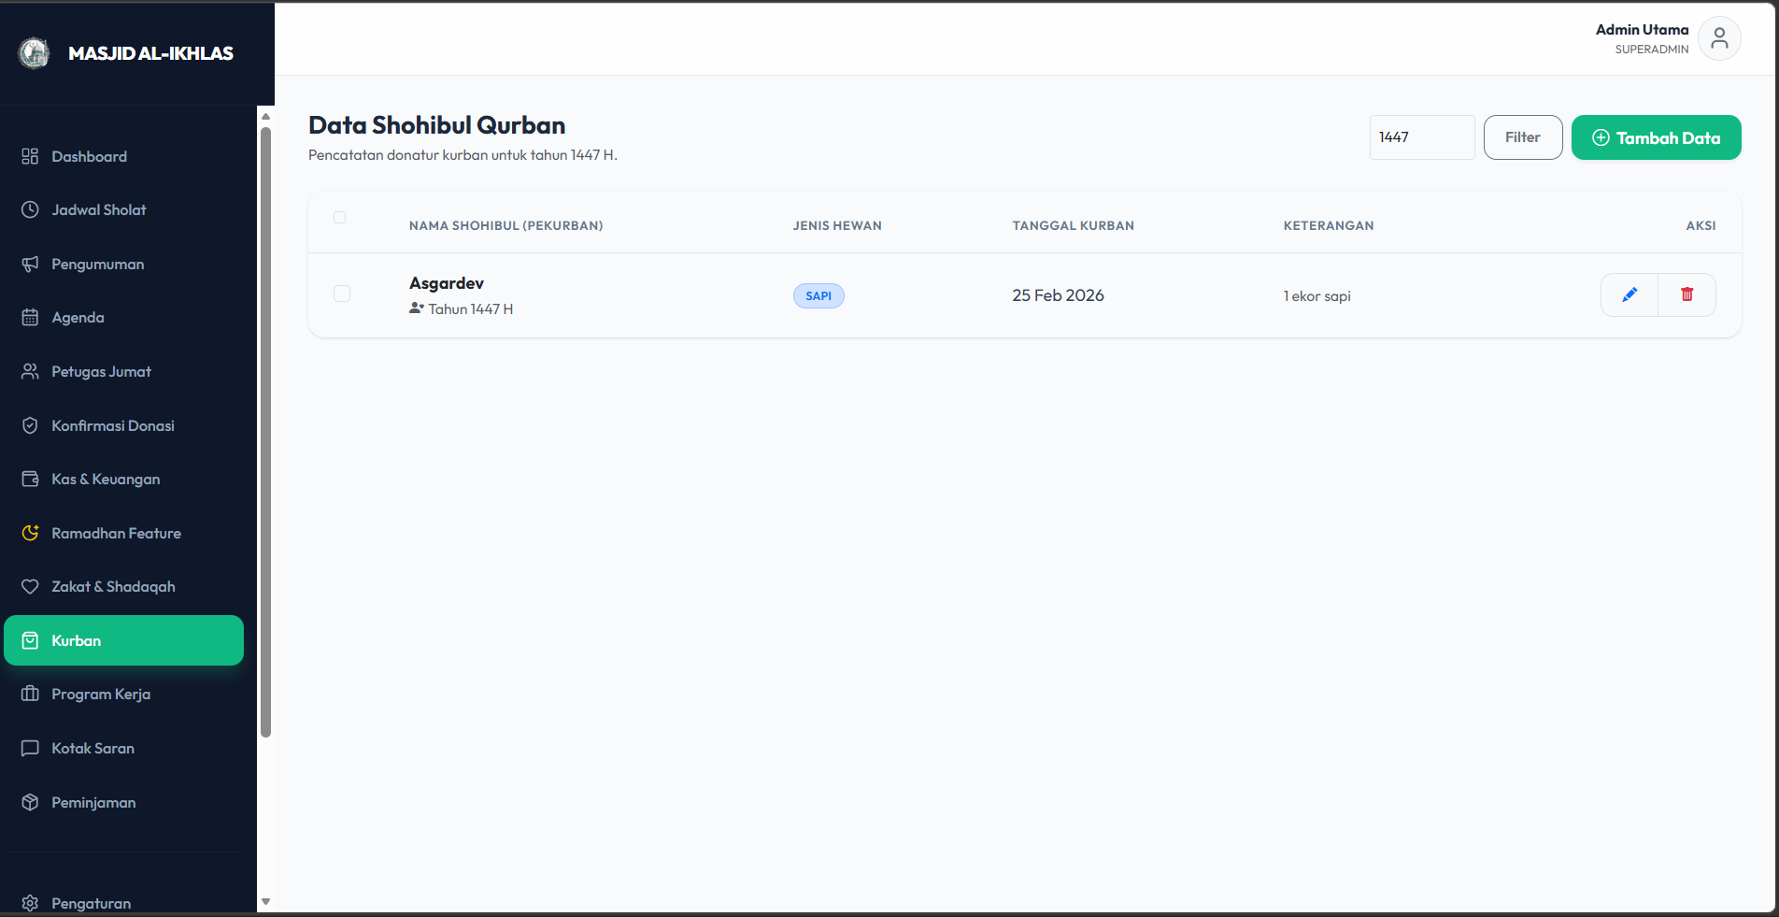Click the NAMA SHOHIBUL (PEKURBAN) column header
Screen dimensions: 1779x917
[505, 225]
